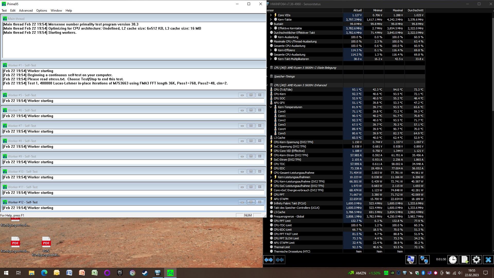The width and height of the screenshot is (494, 278).
Task: Open Prime95 Help menu
Action: [x=69, y=11]
